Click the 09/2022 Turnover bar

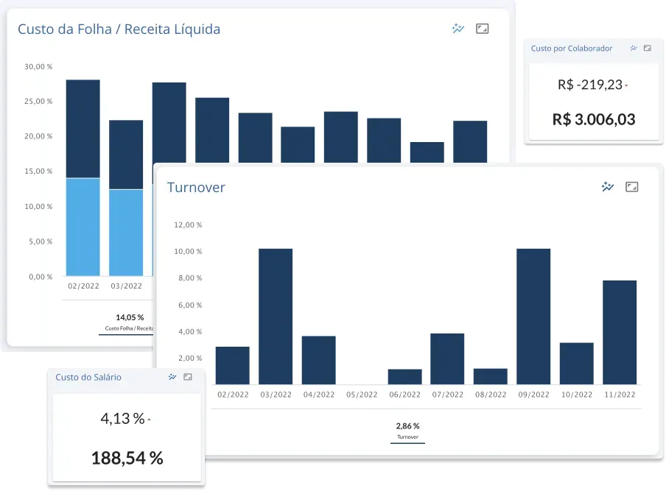click(533, 317)
